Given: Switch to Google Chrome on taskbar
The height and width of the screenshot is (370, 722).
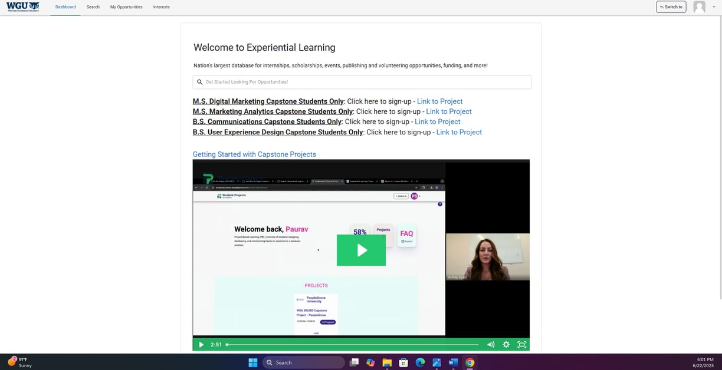Looking at the screenshot, I should [470, 362].
